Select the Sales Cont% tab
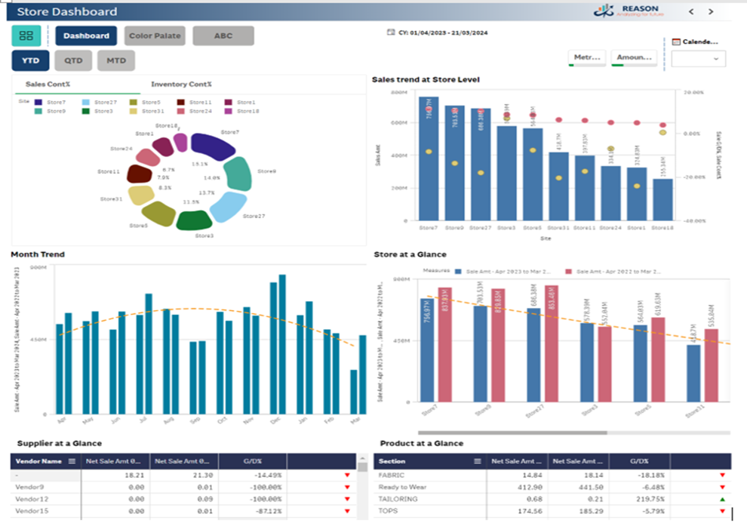 (x=48, y=85)
